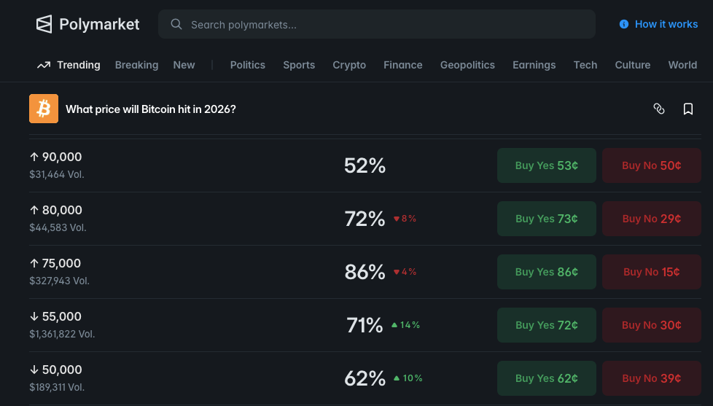The width and height of the screenshot is (713, 406).
Task: Click Buy Yes 53¢ for 90,000
Action: tap(546, 165)
